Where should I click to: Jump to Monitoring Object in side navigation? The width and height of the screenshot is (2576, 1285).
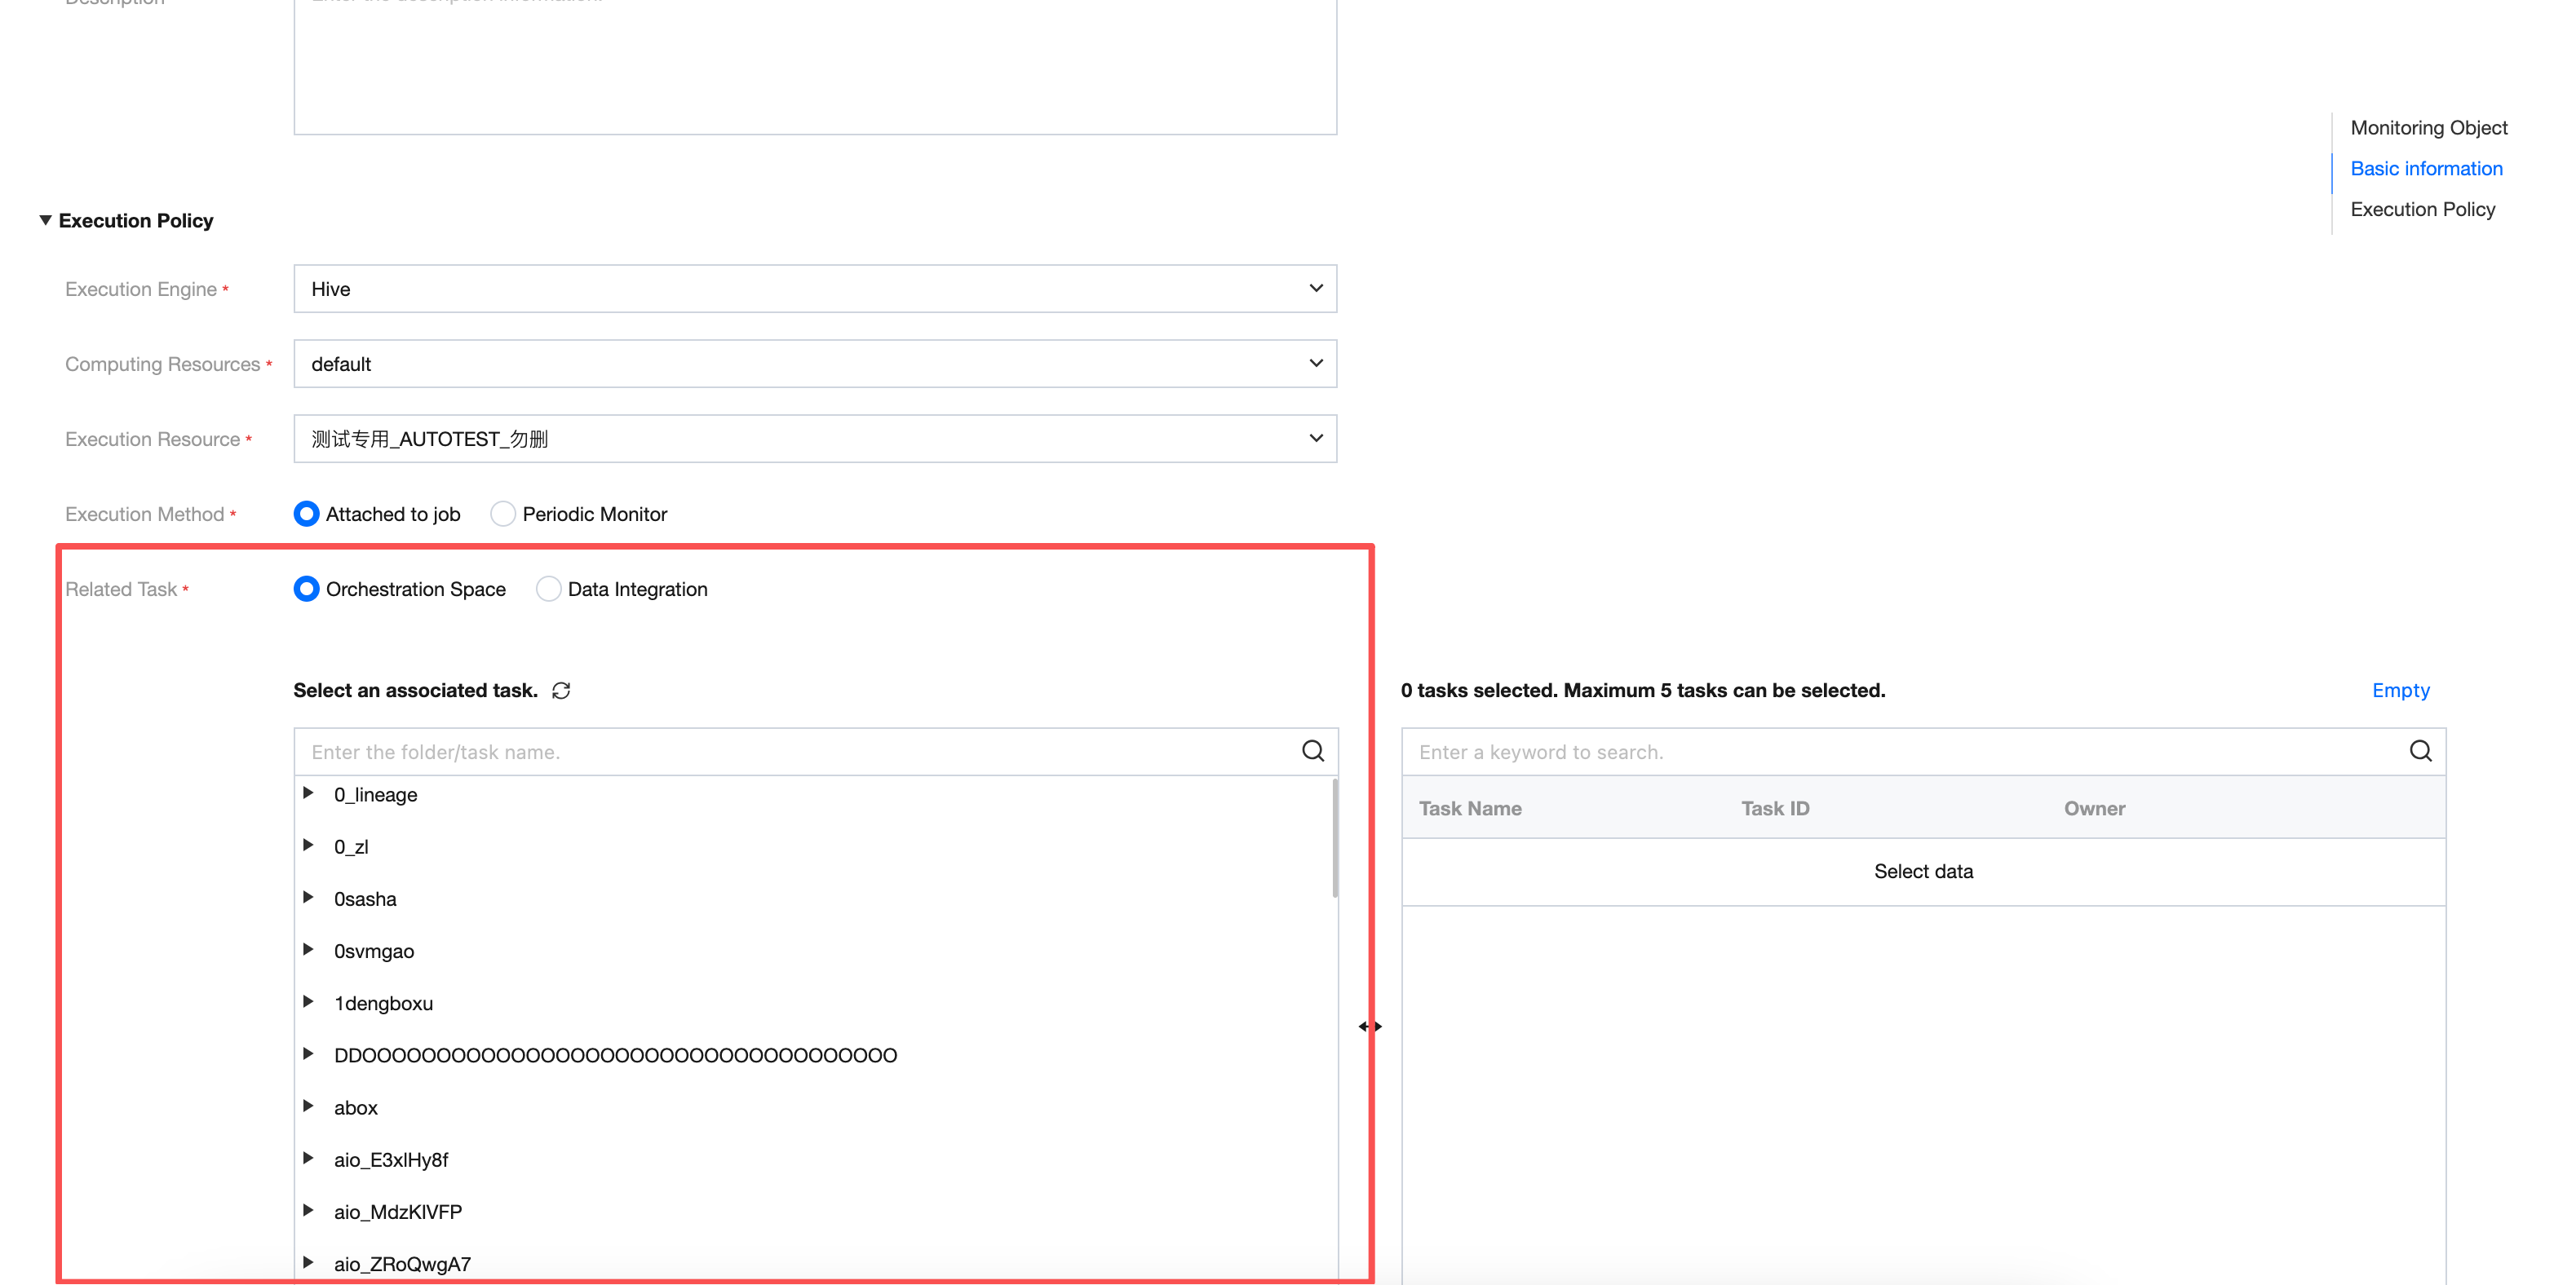pyautogui.click(x=2428, y=128)
